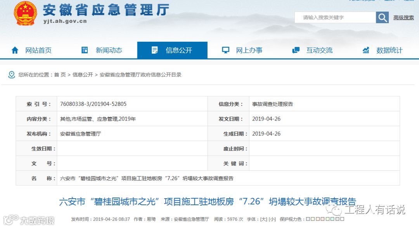Click the home icon beside 网站首页

pyautogui.click(x=15, y=50)
